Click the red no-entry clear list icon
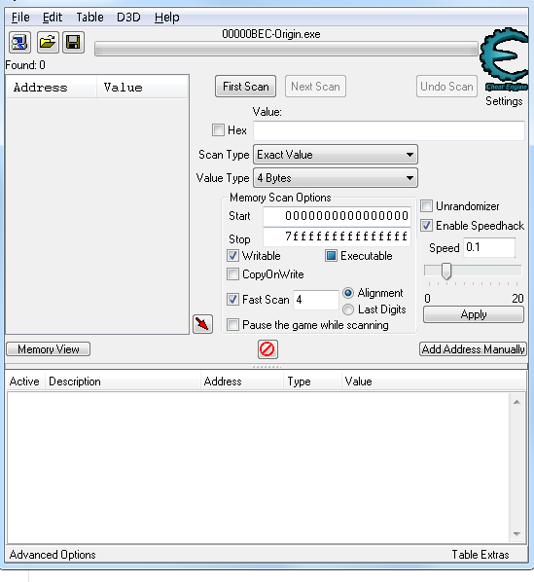The width and height of the screenshot is (534, 582). point(267,349)
